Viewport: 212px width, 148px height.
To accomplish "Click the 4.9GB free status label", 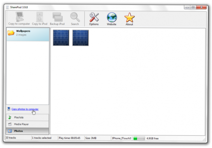I will [x=152, y=138].
